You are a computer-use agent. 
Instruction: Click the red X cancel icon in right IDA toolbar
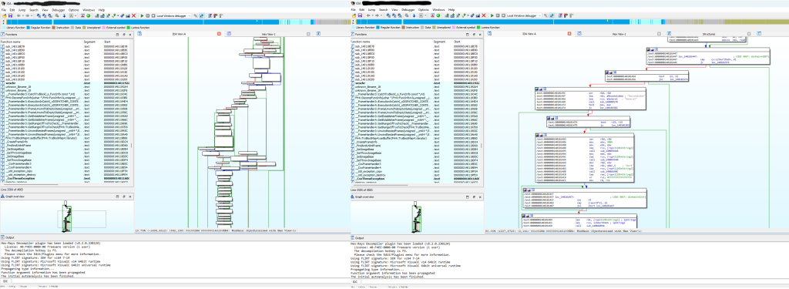[484, 15]
